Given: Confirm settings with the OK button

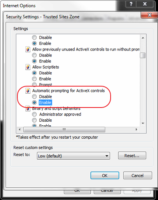Looking at the screenshot, I should (x=105, y=175).
